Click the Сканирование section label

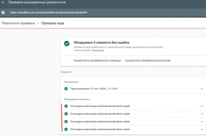(71, 82)
